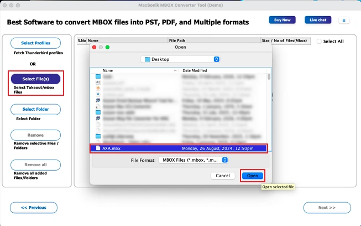Cancel the Open dialog
The width and height of the screenshot is (361, 226).
click(x=223, y=176)
